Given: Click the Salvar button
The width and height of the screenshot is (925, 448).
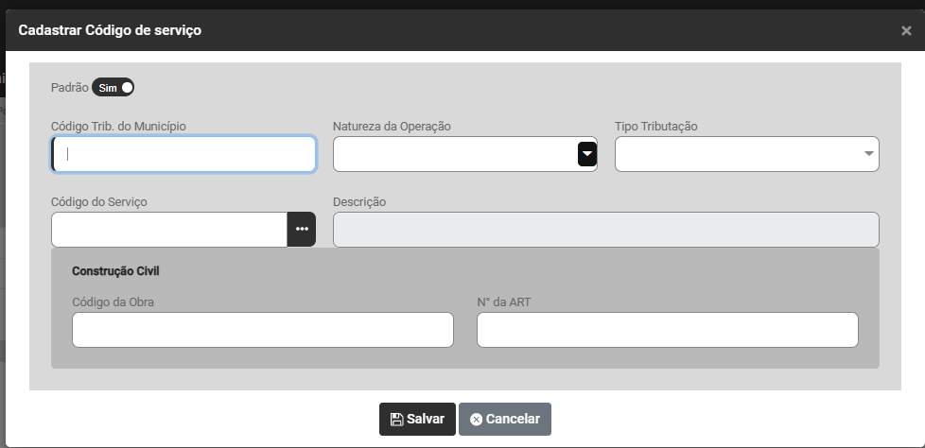Looking at the screenshot, I should [x=417, y=419].
